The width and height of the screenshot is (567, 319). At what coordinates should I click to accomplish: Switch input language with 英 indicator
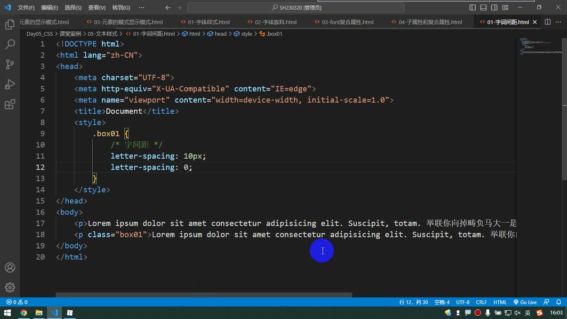coord(528,313)
